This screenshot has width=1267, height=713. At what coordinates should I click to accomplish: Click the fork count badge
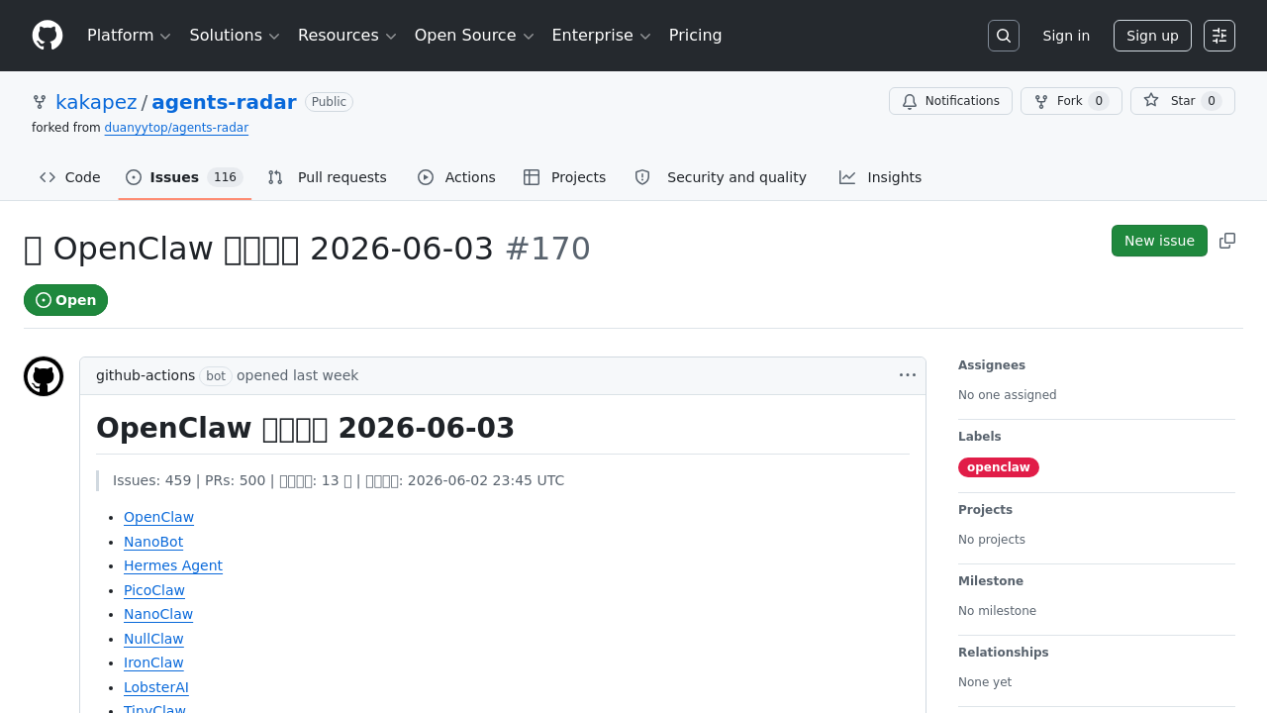(1099, 101)
